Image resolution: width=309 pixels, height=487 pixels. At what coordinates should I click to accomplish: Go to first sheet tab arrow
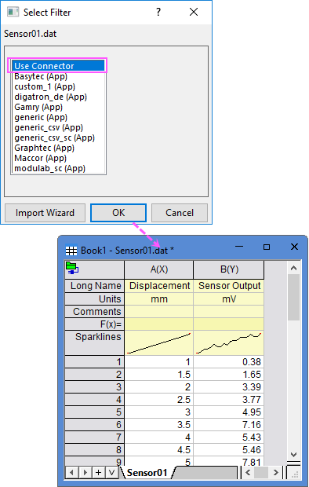pyautogui.click(x=71, y=473)
